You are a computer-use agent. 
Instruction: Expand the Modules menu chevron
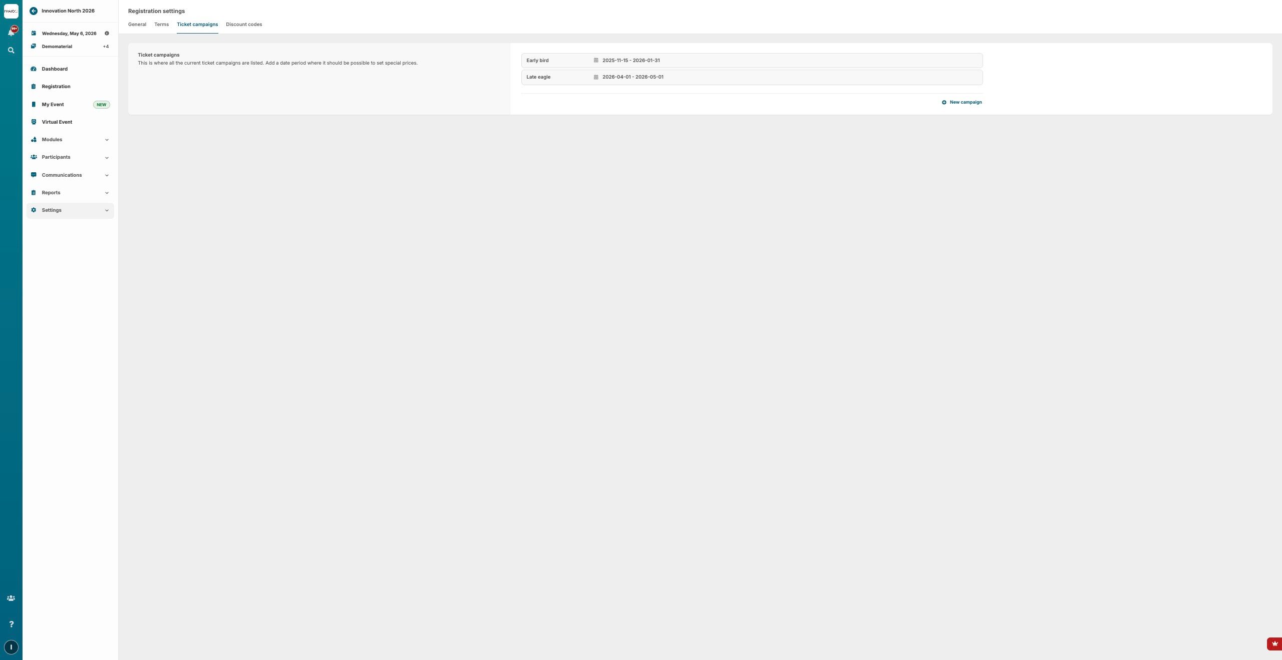point(107,140)
